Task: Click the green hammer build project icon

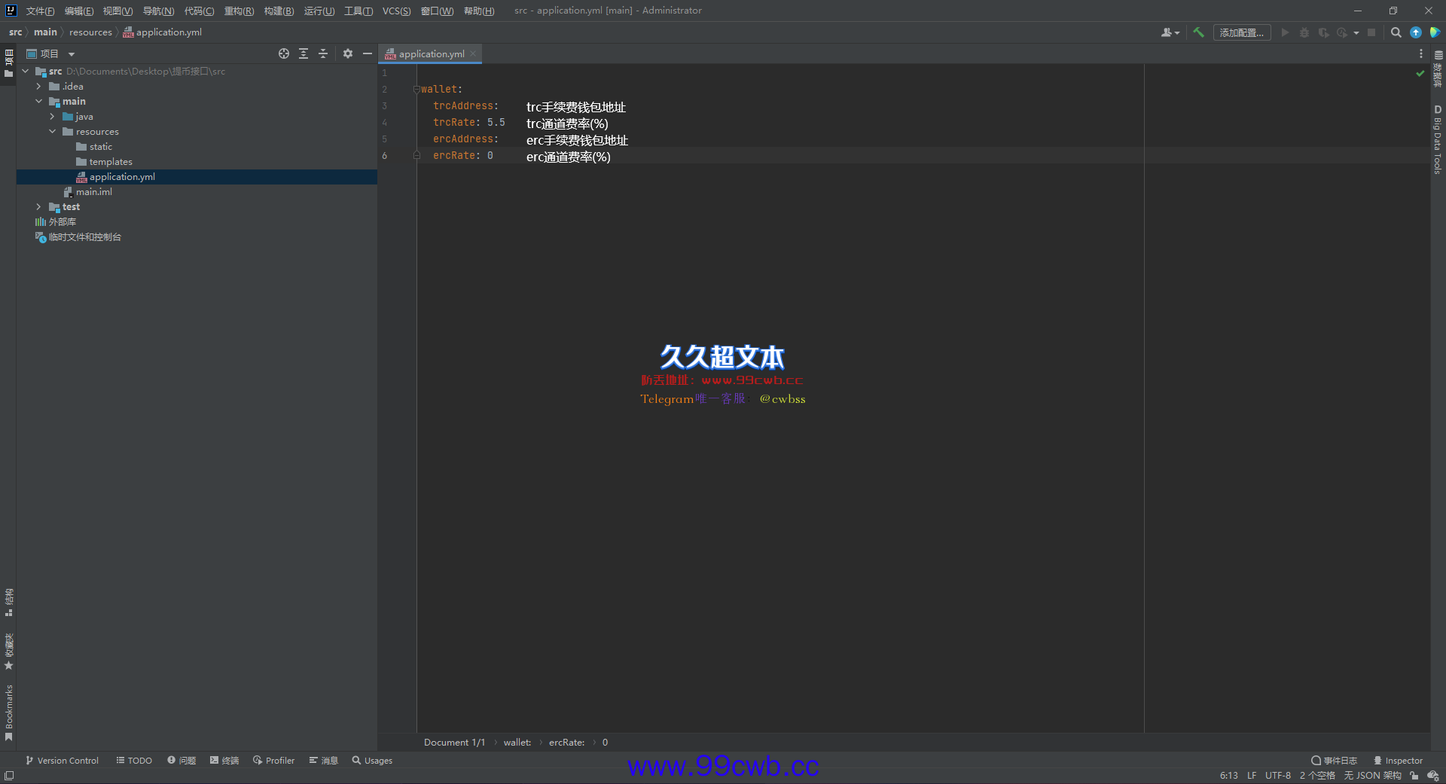Action: 1198,32
